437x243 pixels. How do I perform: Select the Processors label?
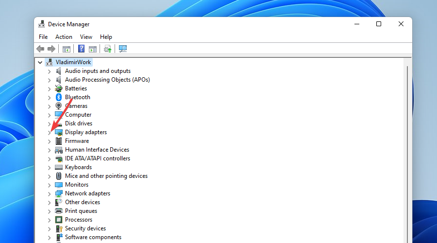pos(79,220)
